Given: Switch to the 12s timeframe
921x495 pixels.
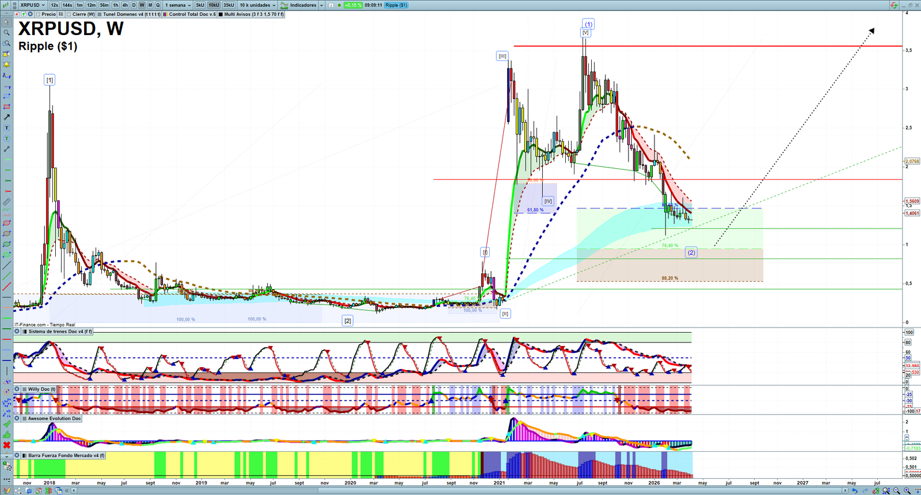Looking at the screenshot, I should click(55, 5).
